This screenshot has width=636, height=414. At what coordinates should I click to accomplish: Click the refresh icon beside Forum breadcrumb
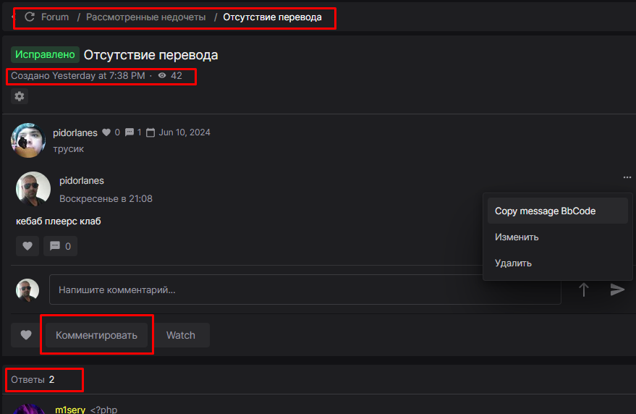click(30, 17)
